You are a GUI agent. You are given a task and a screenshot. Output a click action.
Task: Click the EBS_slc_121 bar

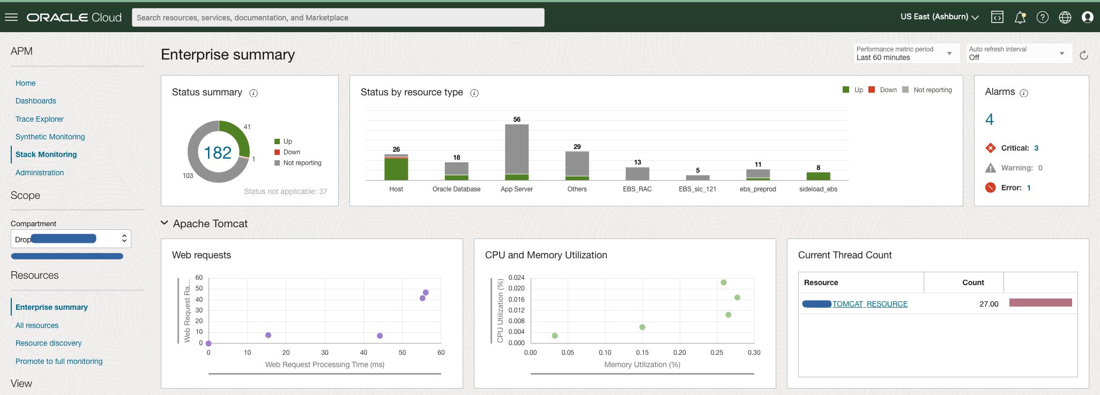click(698, 177)
